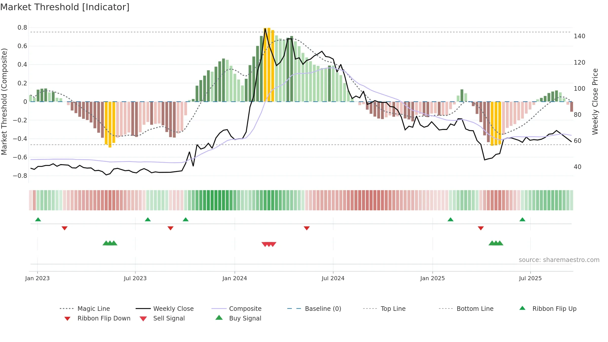The height and width of the screenshot is (342, 608).
Task: Toggle the Bottom Line legend entry
Action: (x=466, y=309)
